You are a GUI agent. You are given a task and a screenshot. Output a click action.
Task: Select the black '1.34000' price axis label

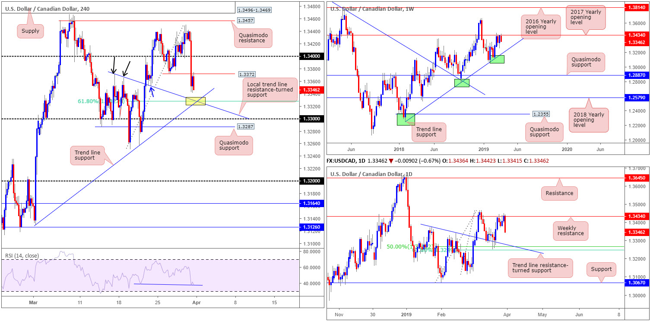pyautogui.click(x=311, y=57)
